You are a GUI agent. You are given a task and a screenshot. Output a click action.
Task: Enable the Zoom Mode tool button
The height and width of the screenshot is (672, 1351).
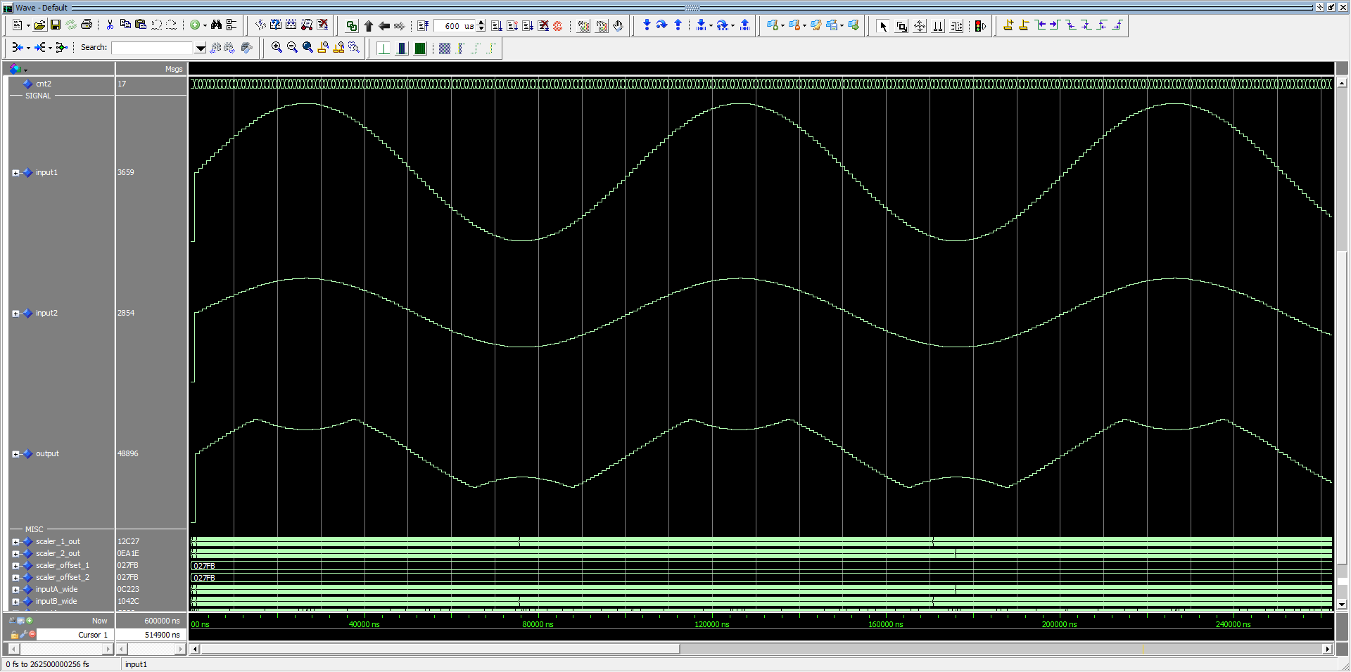(901, 27)
